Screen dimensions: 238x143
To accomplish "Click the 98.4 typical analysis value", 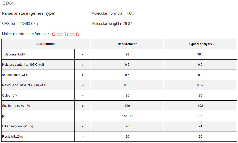I will click(200, 54).
